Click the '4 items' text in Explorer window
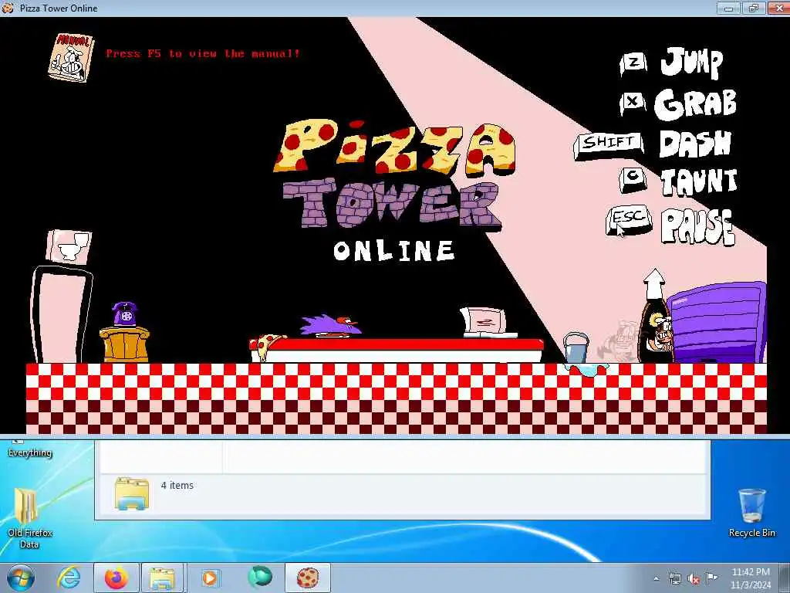This screenshot has height=593, width=790. [x=177, y=485]
